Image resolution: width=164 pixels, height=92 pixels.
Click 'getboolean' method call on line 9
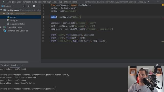79,29
